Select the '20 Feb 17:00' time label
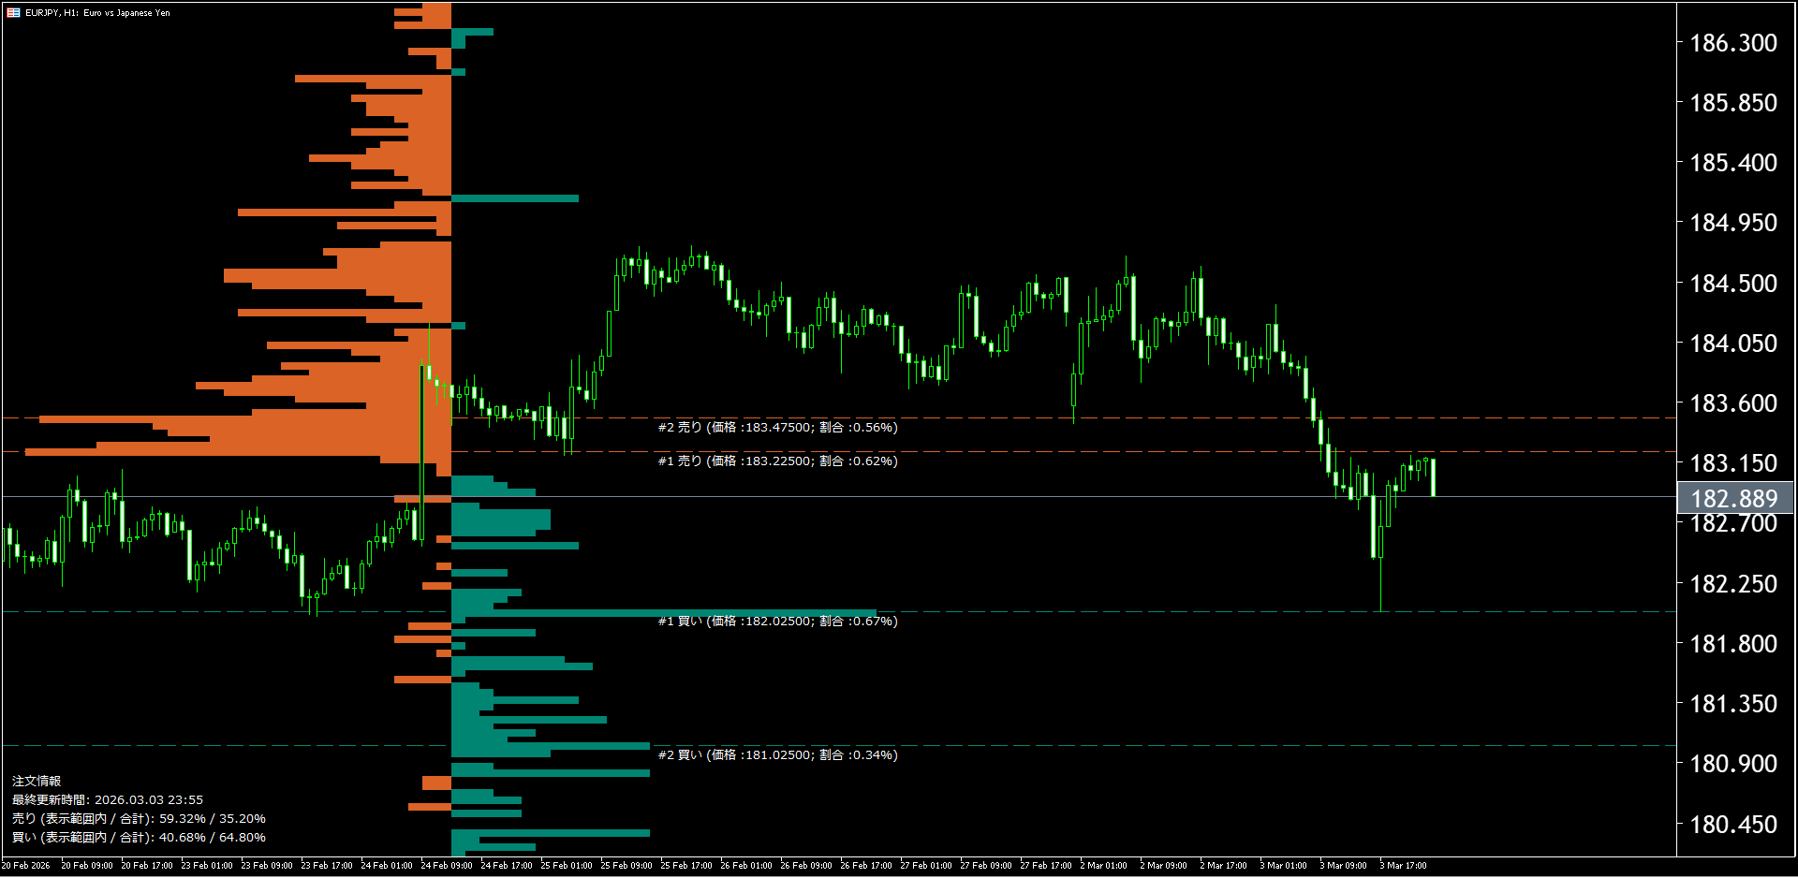Viewport: 1798px width, 878px height. [147, 866]
